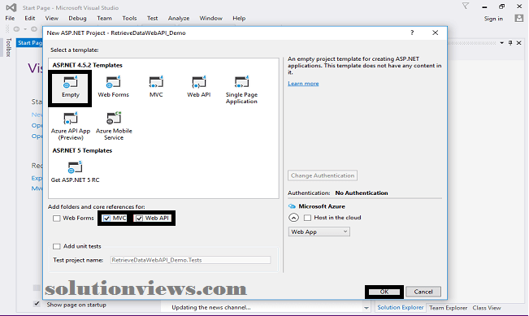
Task: Open the Debug menu
Action: point(77,18)
